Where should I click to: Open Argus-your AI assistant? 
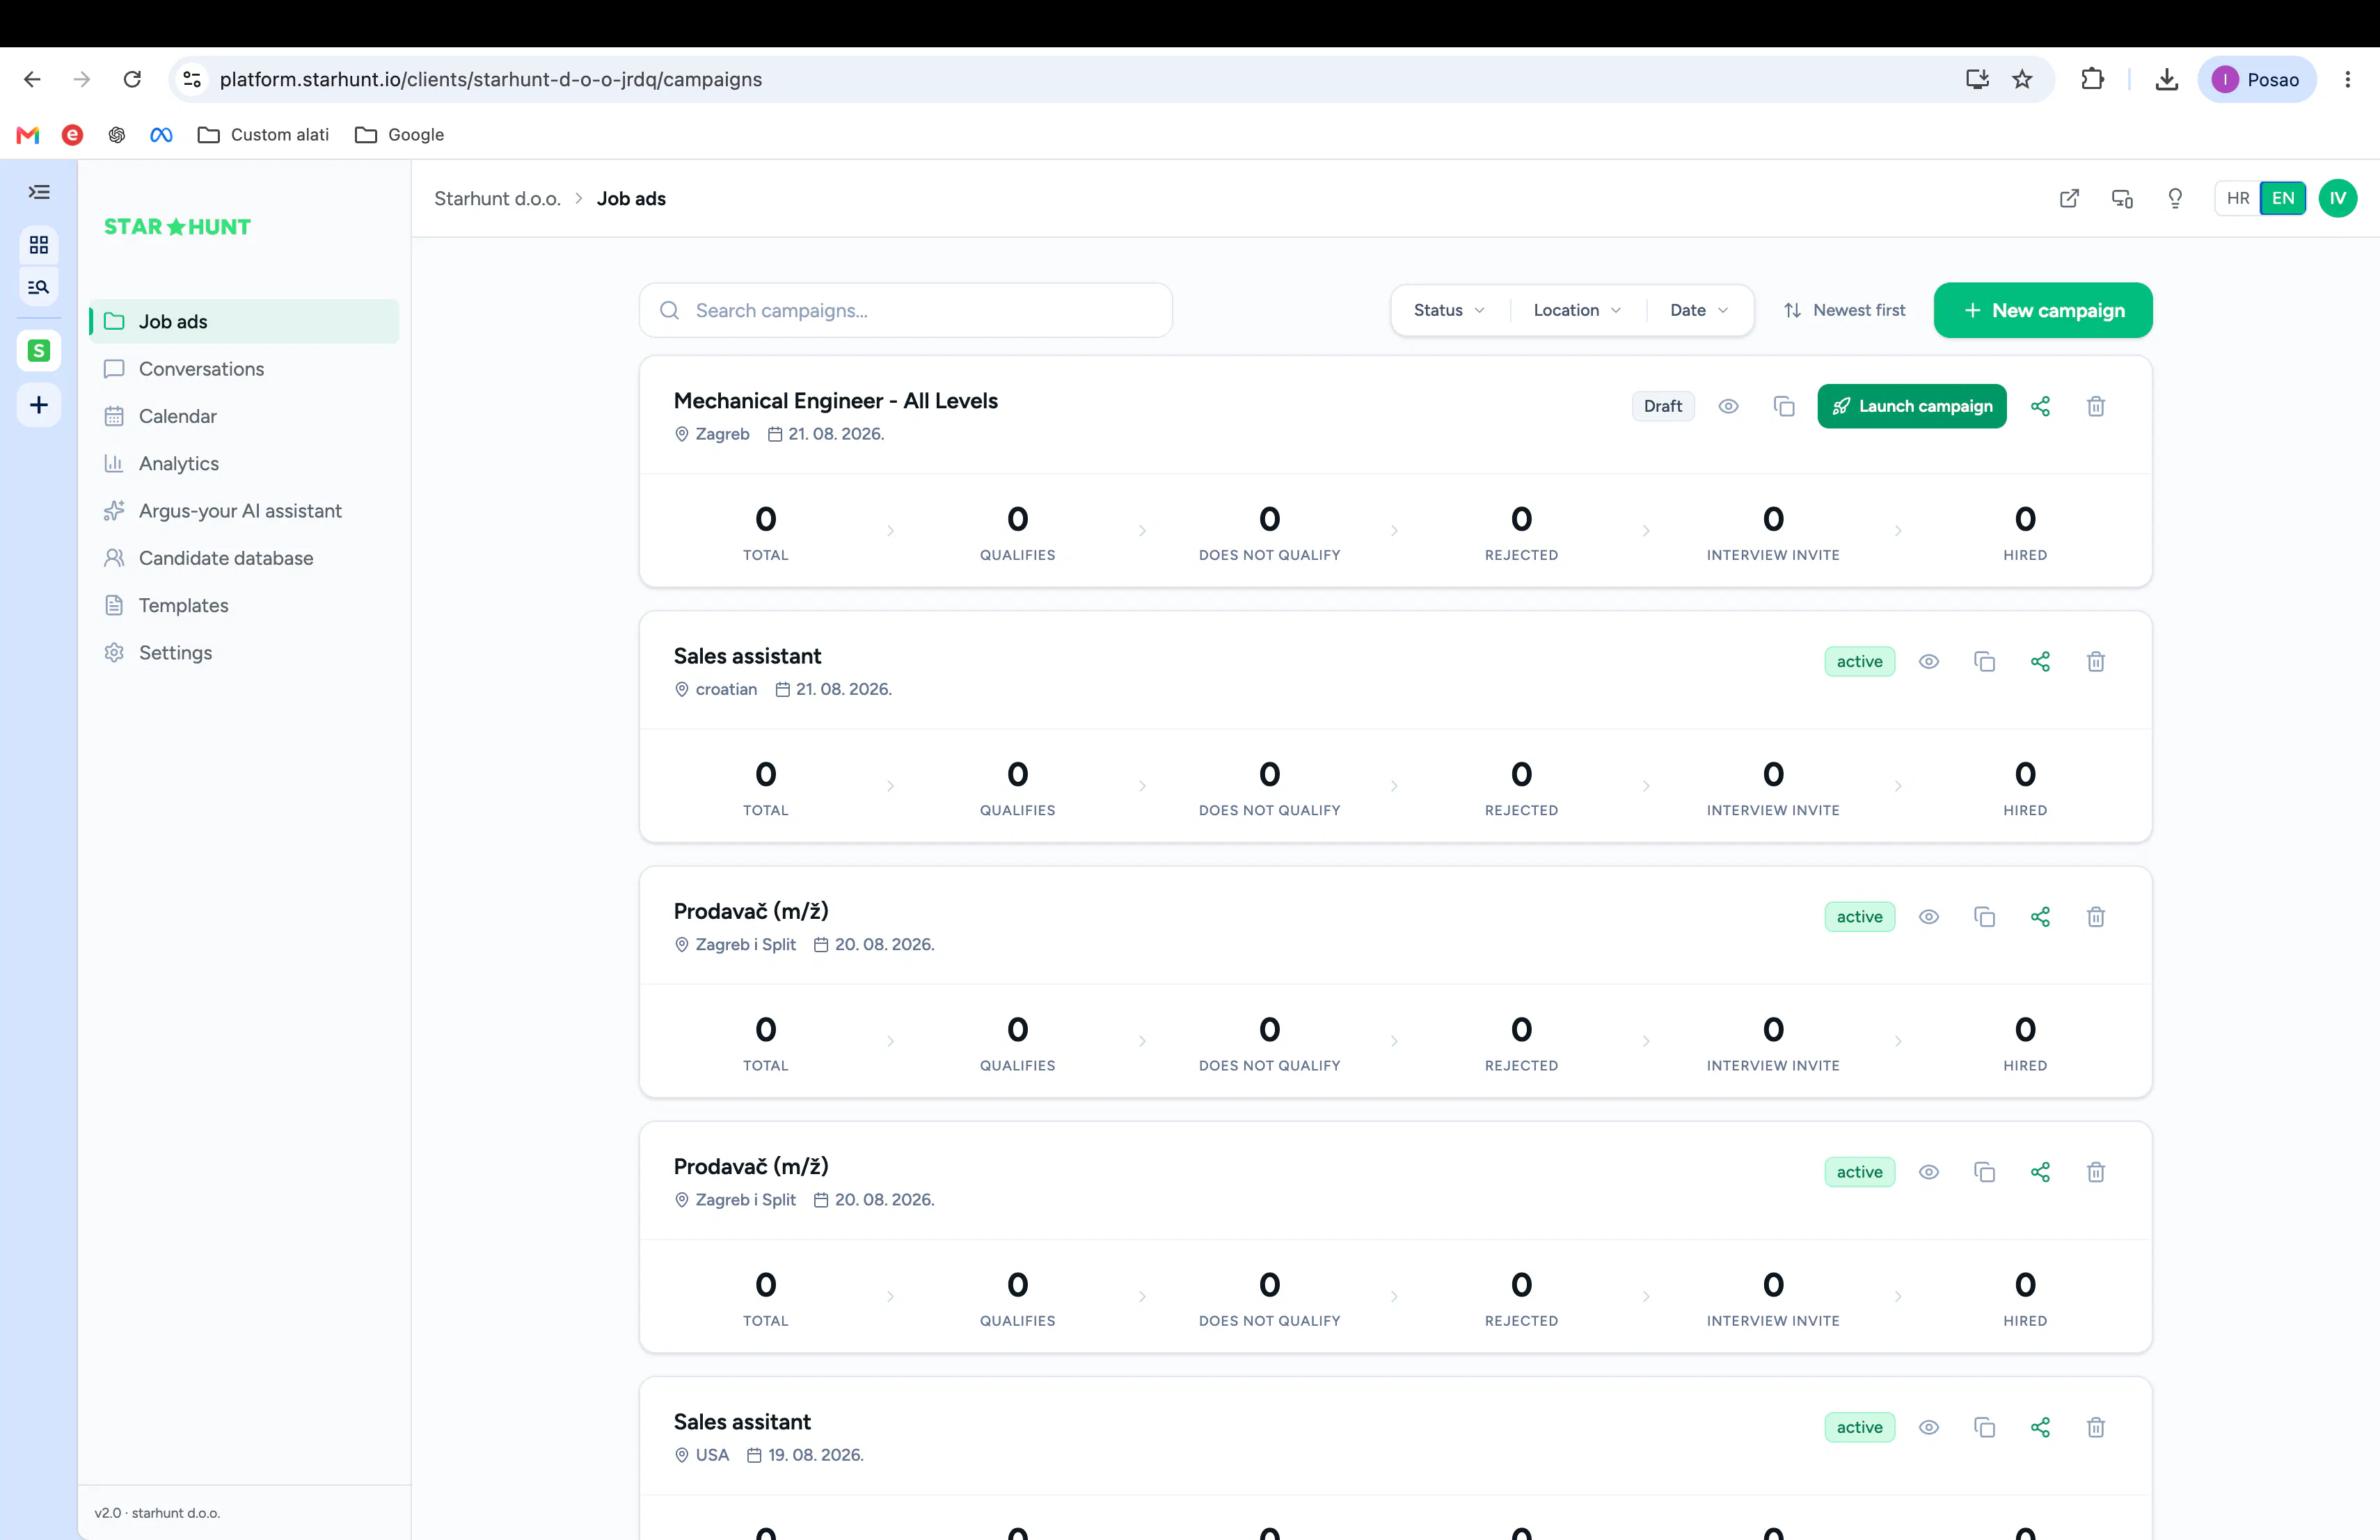point(244,511)
